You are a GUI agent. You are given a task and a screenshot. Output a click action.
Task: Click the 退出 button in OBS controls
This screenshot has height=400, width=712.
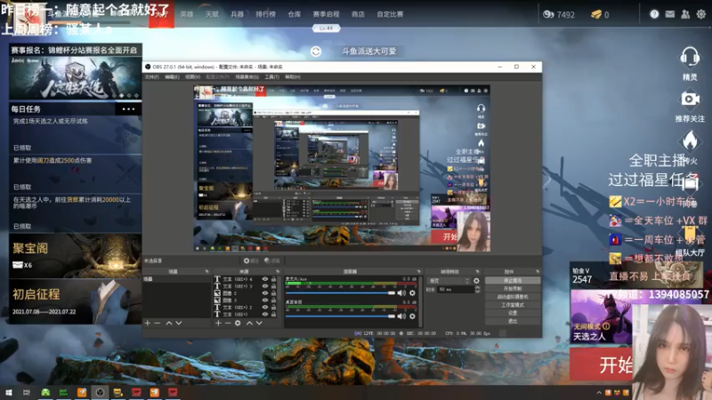513,321
